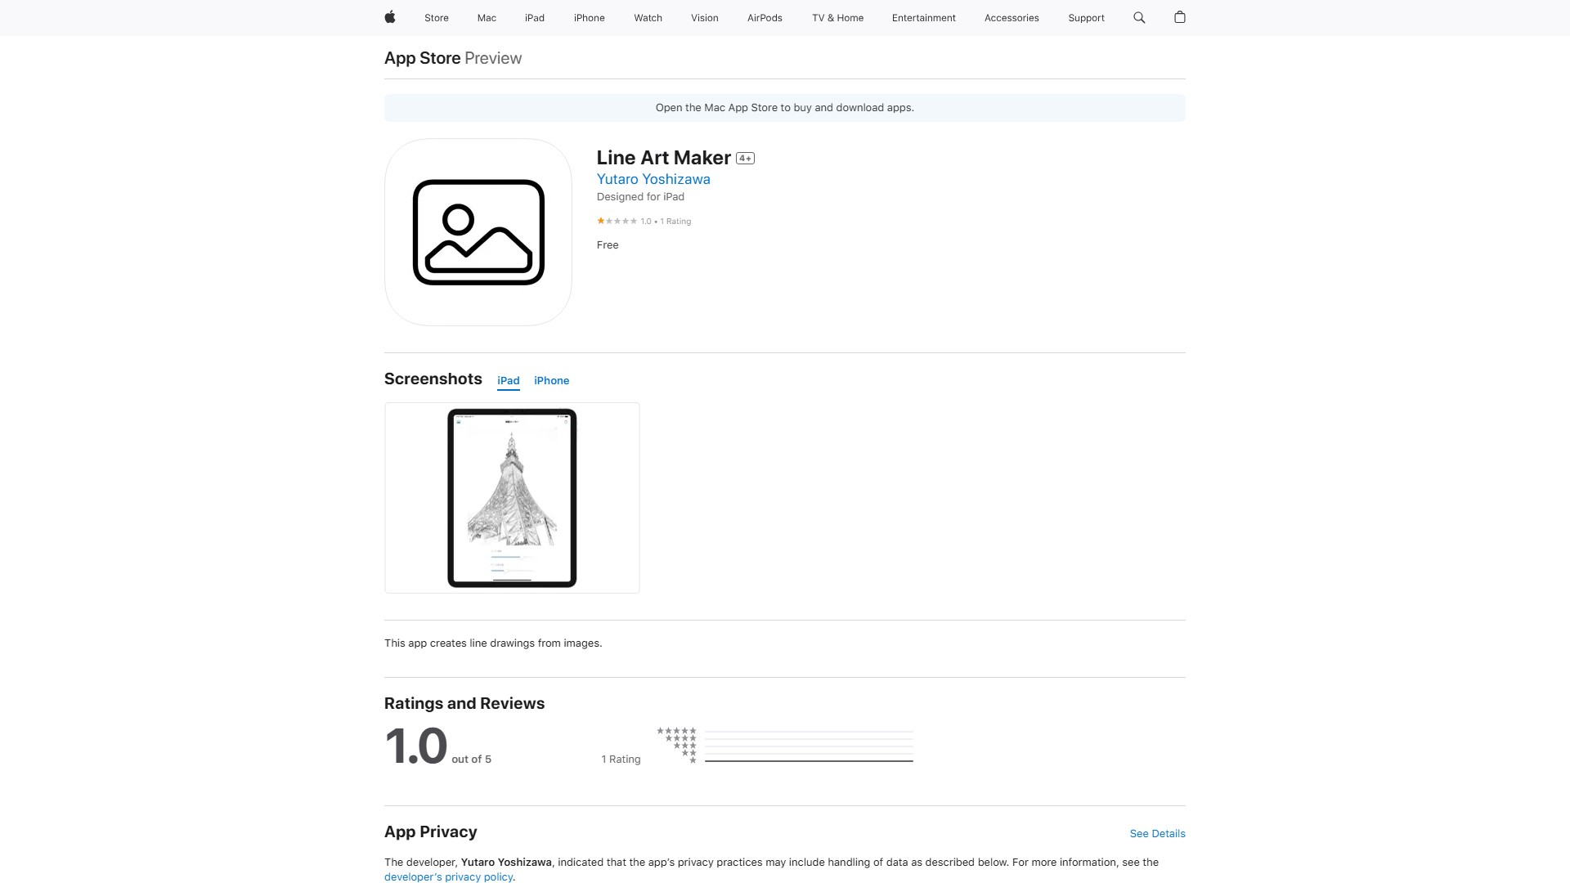
Task: Click the Line Art Maker app icon
Action: [x=478, y=232]
